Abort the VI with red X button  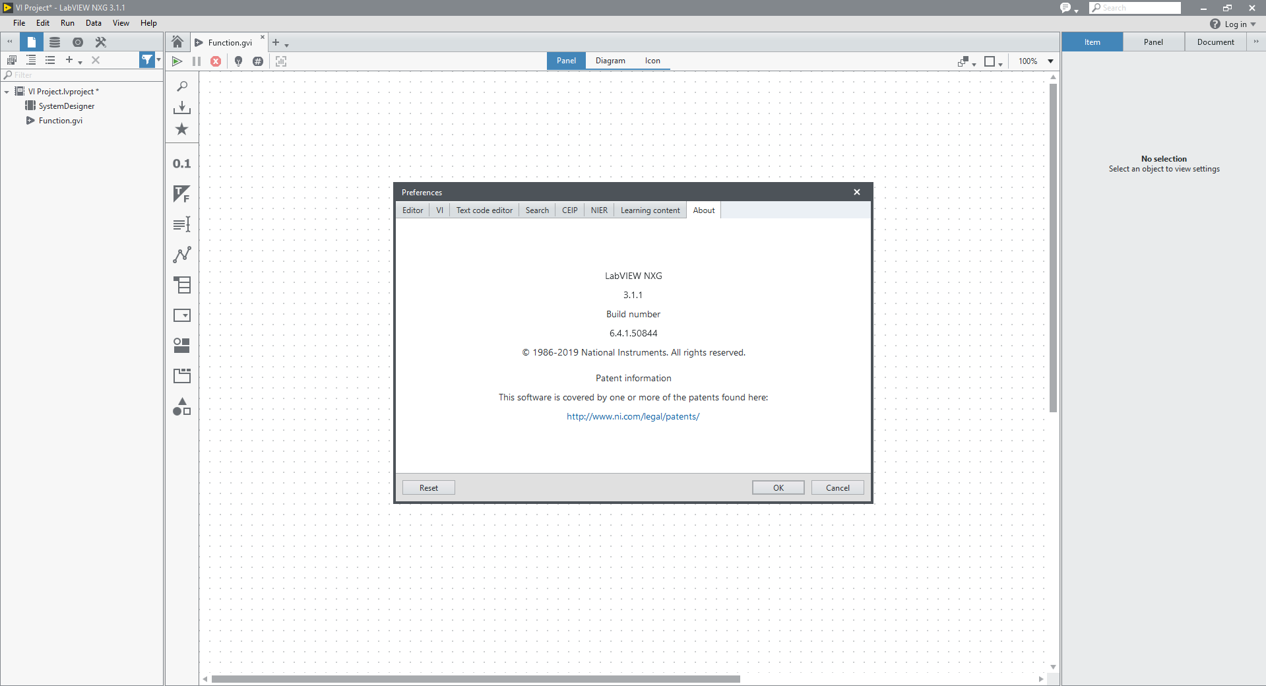(x=216, y=61)
